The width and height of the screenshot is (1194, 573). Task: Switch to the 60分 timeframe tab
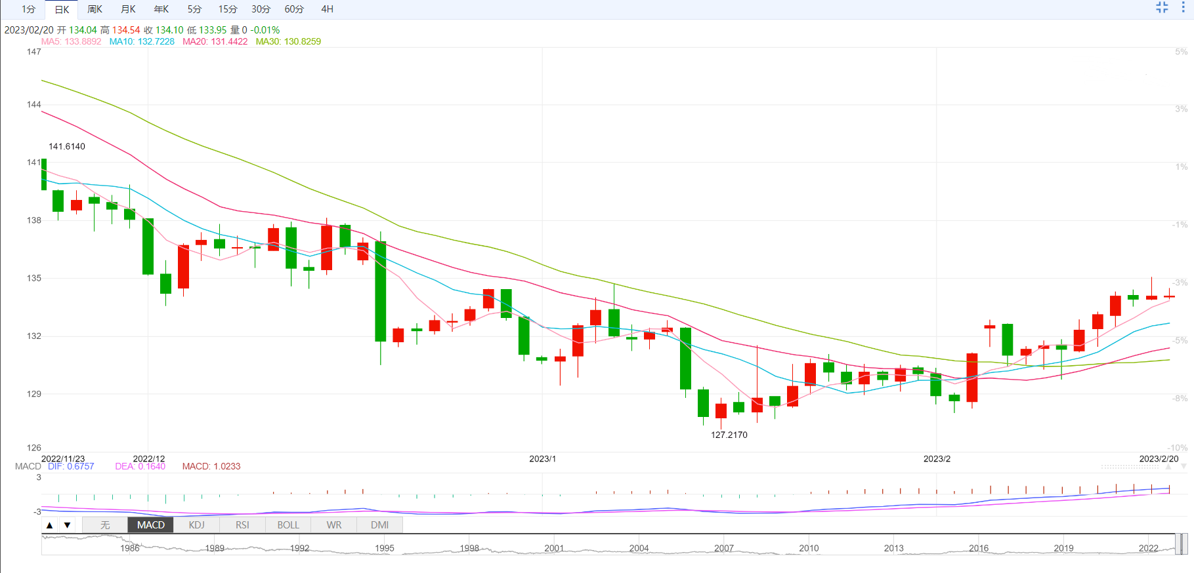tap(294, 9)
